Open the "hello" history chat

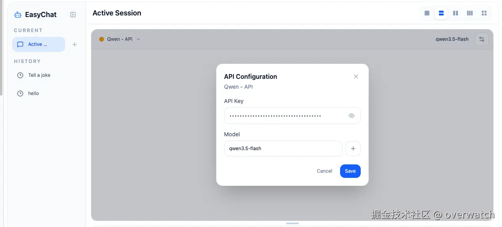33,93
